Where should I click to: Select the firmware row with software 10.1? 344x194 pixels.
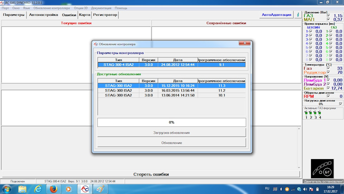coord(172,95)
